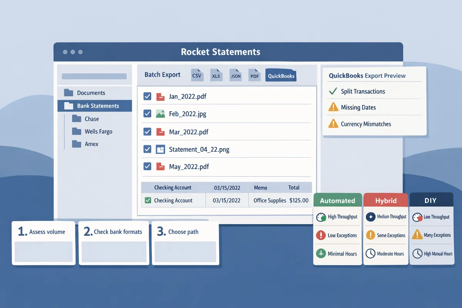Select the JSON export format icon
The image size is (462, 308).
(235, 75)
